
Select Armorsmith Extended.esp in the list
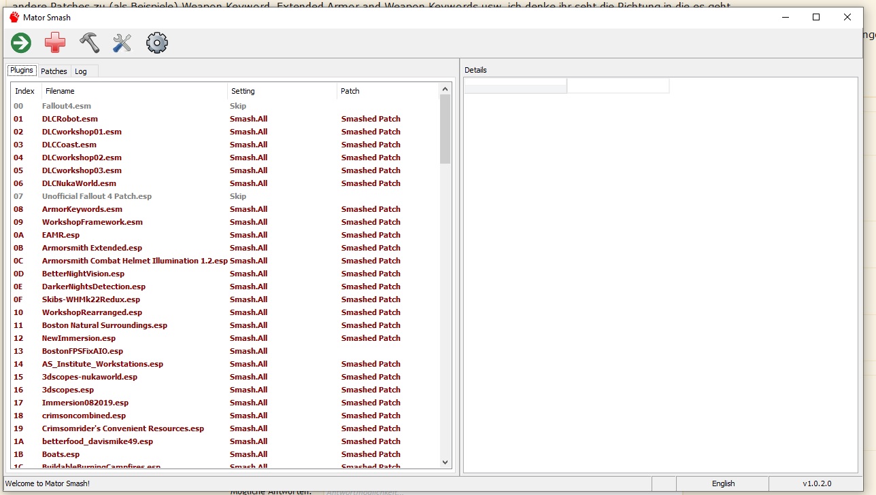coord(92,248)
